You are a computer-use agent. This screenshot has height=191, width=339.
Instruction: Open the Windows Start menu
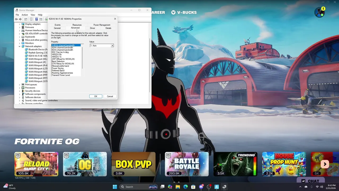115,187
